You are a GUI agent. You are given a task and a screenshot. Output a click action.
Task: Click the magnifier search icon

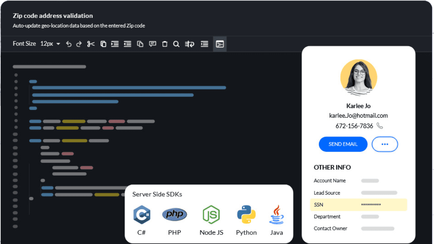click(176, 44)
